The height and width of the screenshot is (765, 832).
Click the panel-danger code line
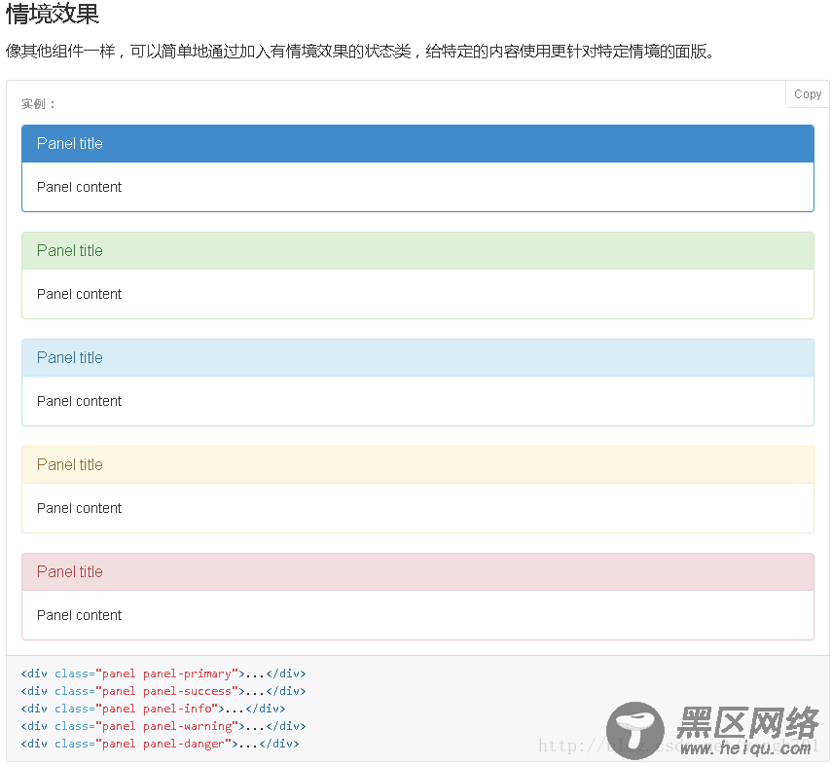pyautogui.click(x=161, y=744)
